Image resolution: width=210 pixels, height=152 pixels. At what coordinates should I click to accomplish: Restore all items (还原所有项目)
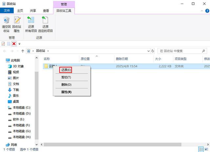[x=31, y=24]
